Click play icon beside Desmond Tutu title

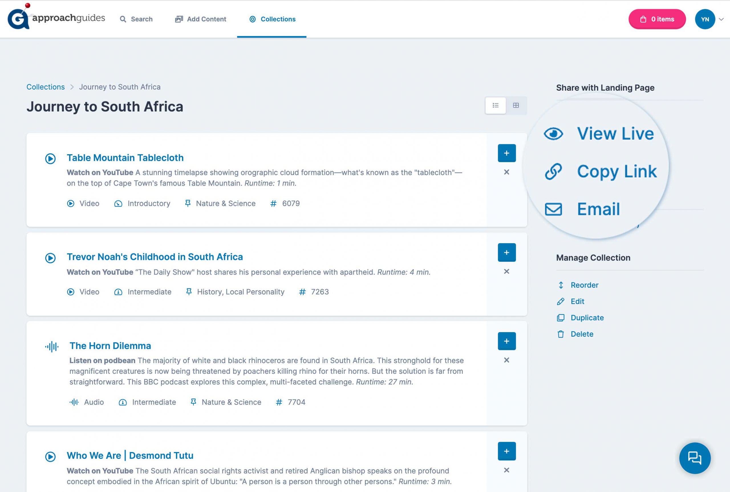pyautogui.click(x=50, y=457)
